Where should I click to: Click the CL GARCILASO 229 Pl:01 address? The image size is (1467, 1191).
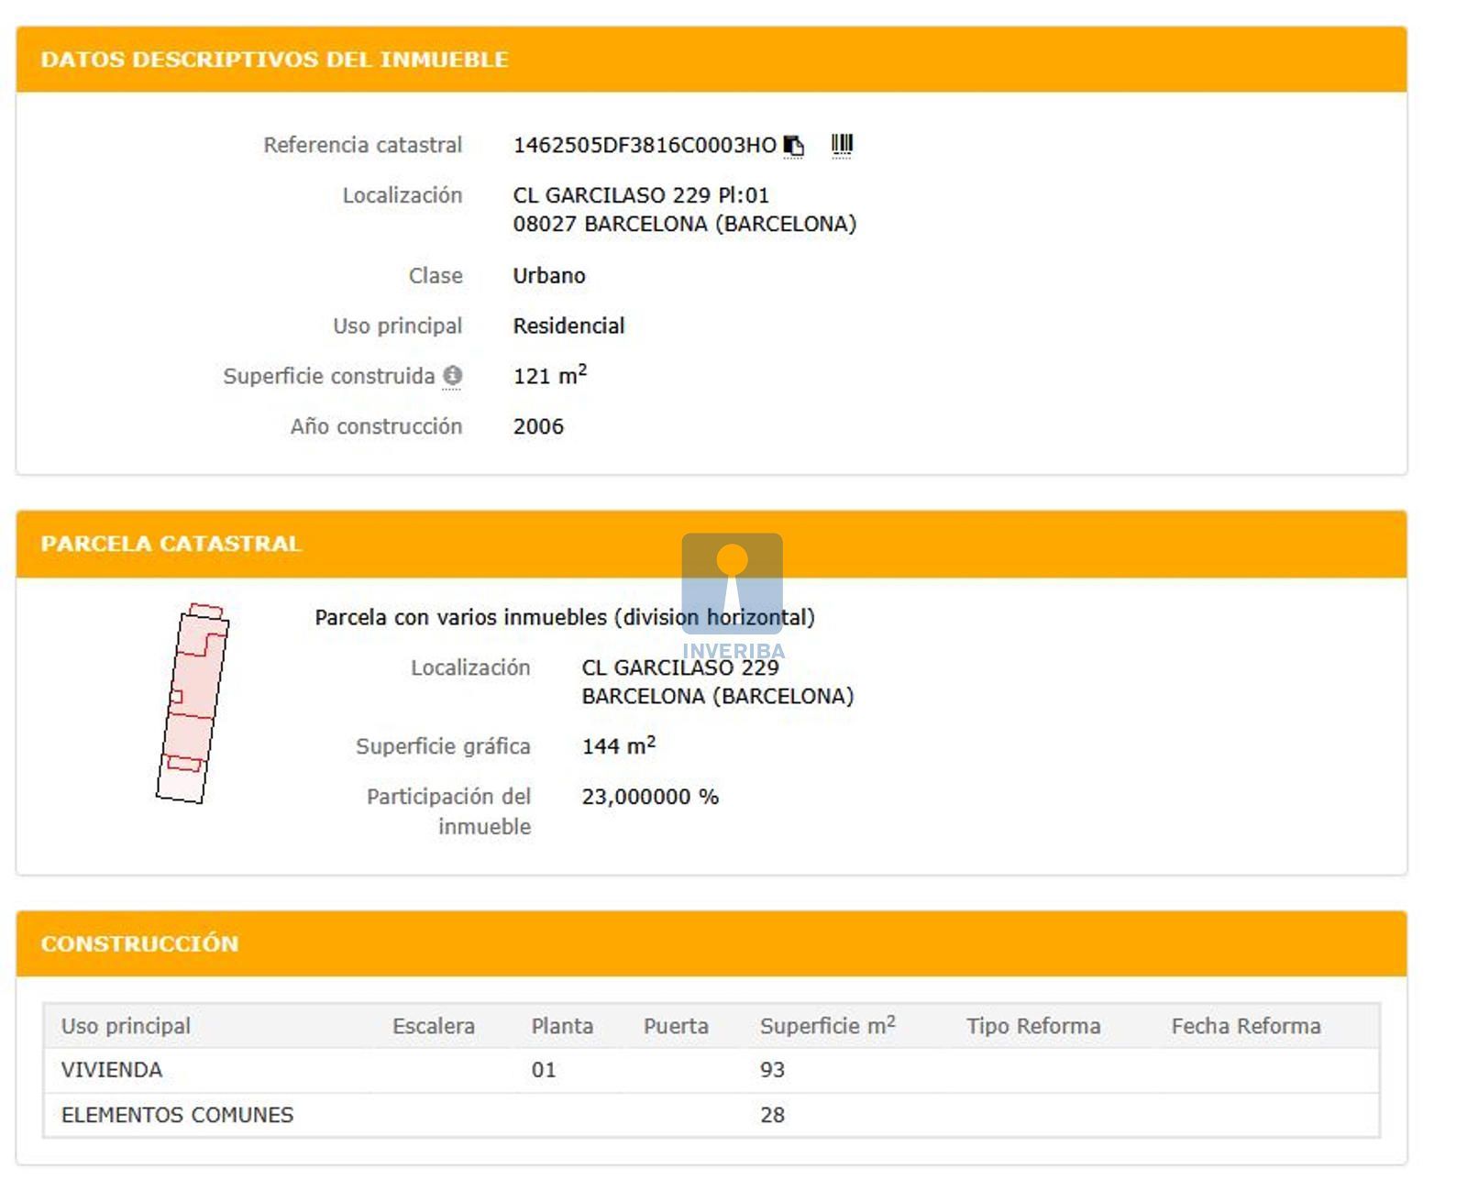click(641, 195)
